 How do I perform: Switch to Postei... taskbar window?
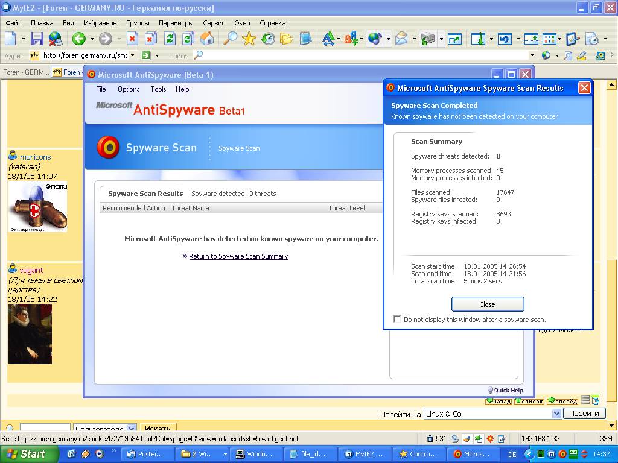coord(146,454)
